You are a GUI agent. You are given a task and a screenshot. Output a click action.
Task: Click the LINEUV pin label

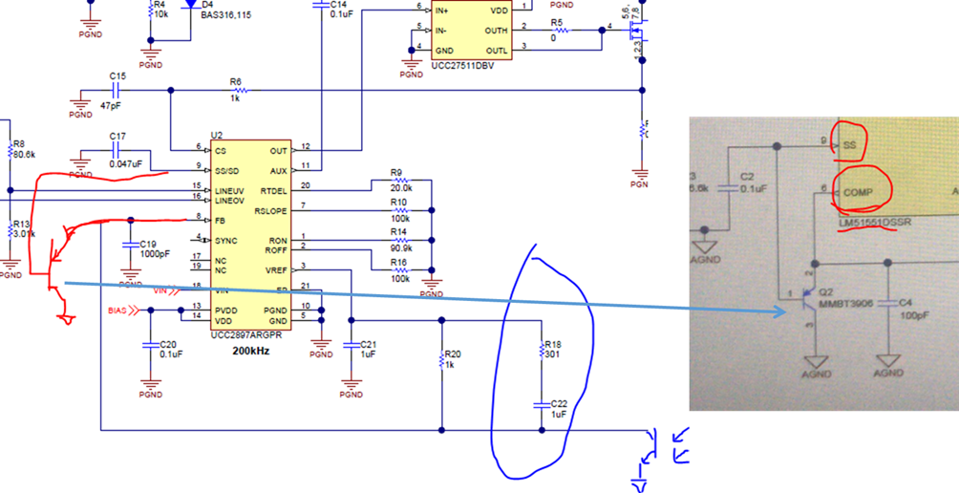coord(229,191)
